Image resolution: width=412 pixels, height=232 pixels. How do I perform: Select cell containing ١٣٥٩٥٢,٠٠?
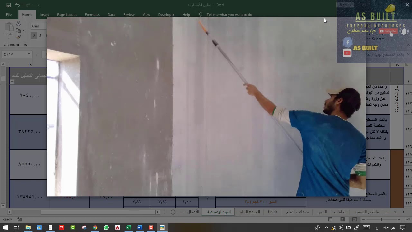pyautogui.click(x=28, y=197)
